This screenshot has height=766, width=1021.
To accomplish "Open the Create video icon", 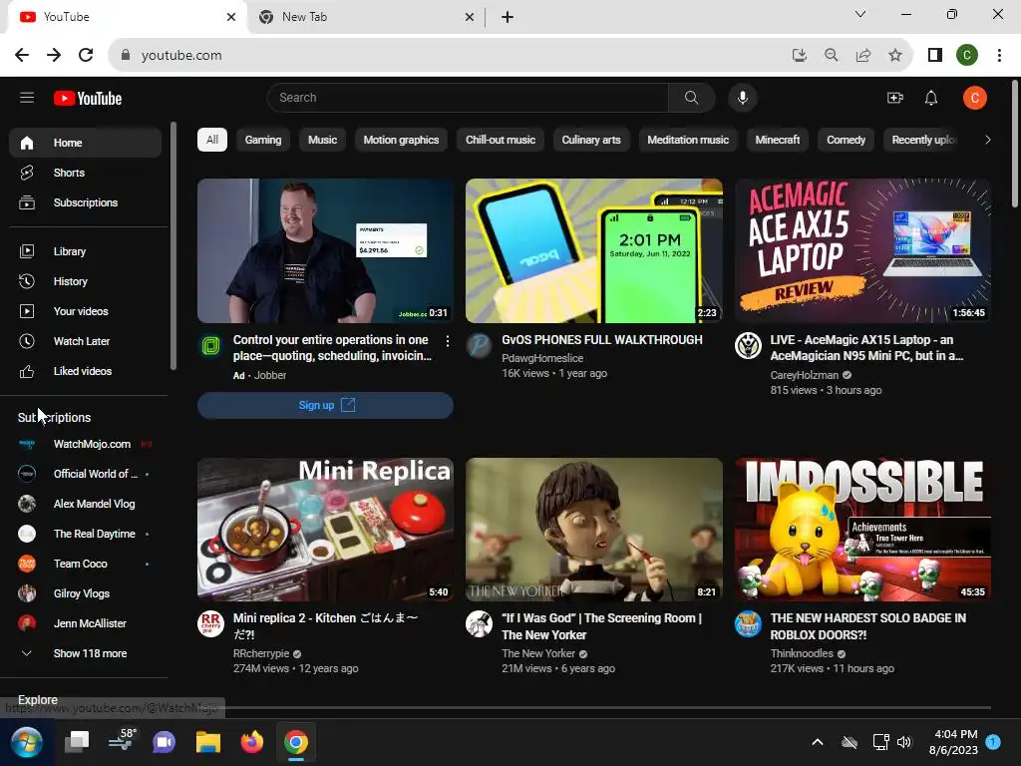I will (895, 98).
